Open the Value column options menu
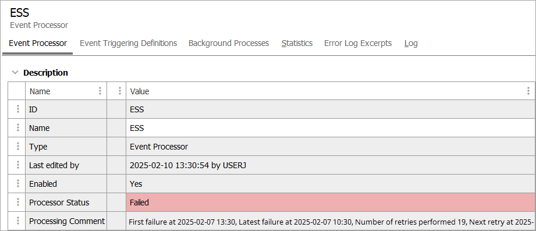536x231 pixels. tap(529, 91)
